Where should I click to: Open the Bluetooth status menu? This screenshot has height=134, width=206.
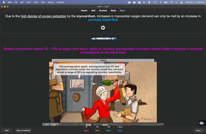tap(161, 2)
